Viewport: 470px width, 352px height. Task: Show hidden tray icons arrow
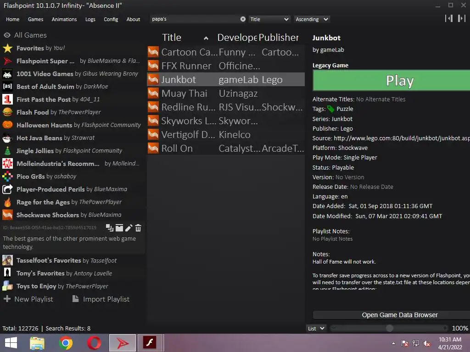[x=393, y=343]
